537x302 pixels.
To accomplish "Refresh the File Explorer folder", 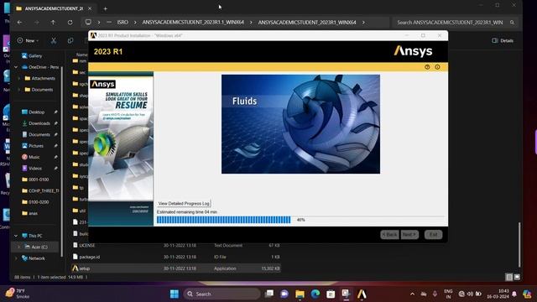I will click(70, 23).
